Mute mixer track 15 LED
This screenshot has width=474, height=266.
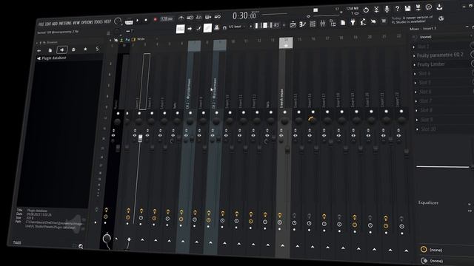(298, 112)
